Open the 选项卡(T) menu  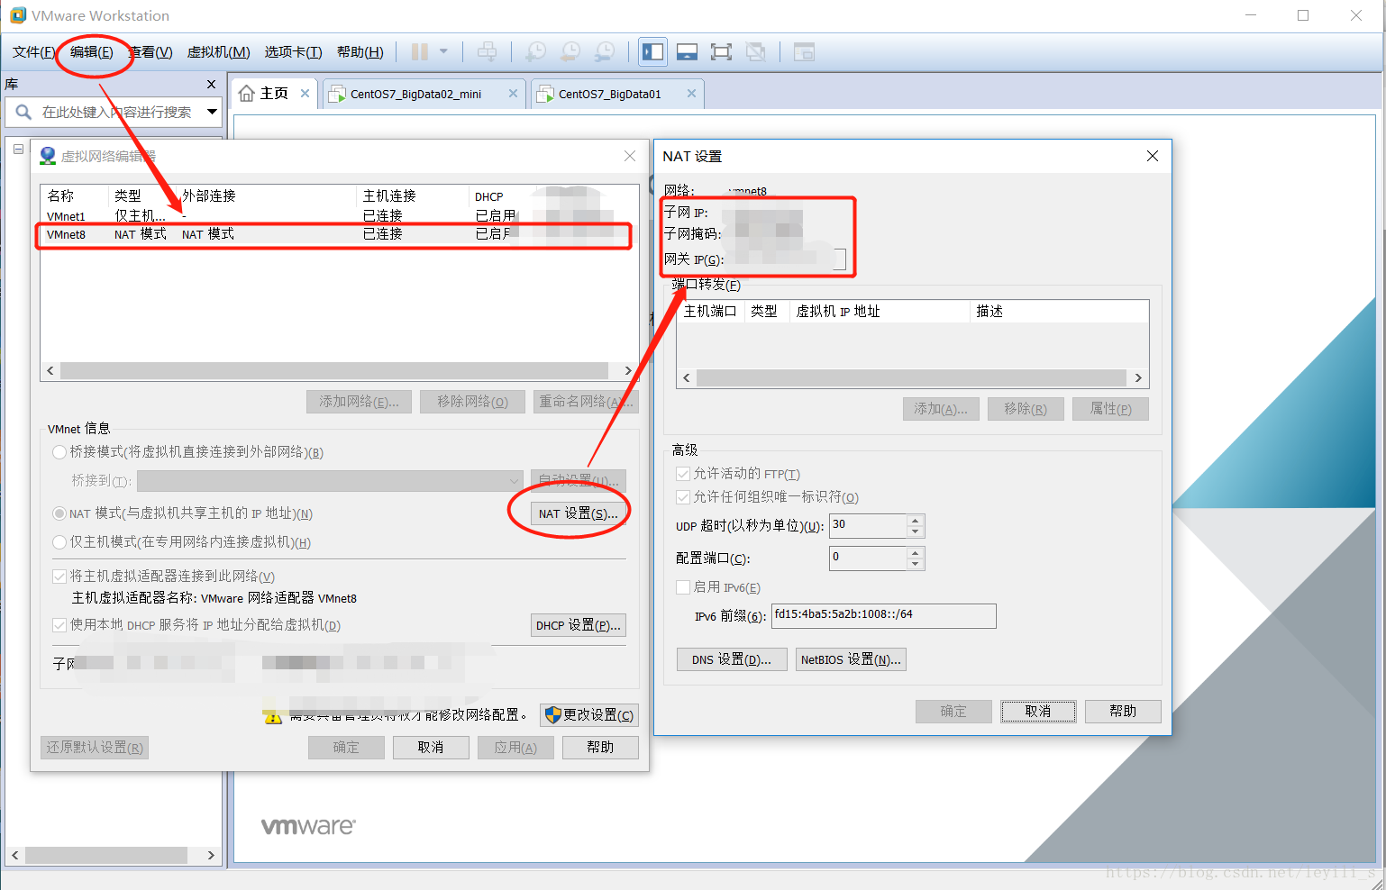pyautogui.click(x=293, y=52)
